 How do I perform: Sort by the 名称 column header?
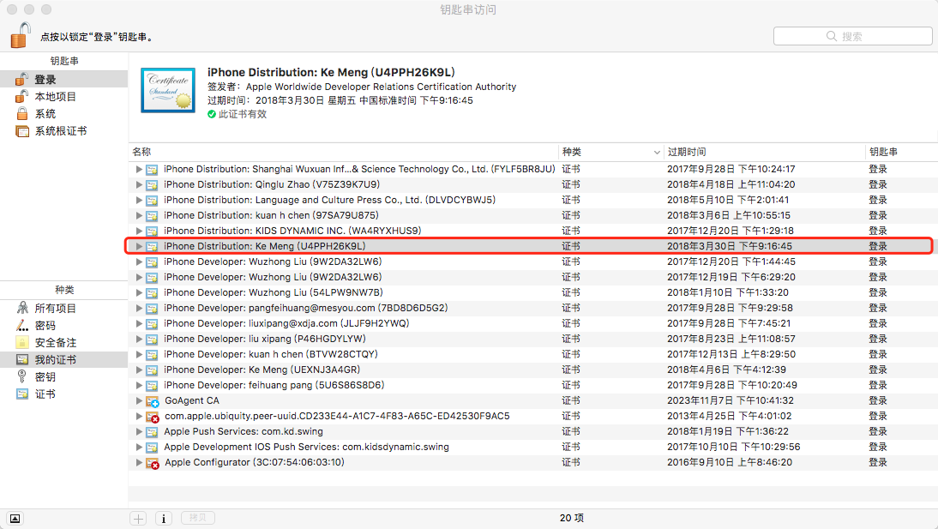point(343,152)
